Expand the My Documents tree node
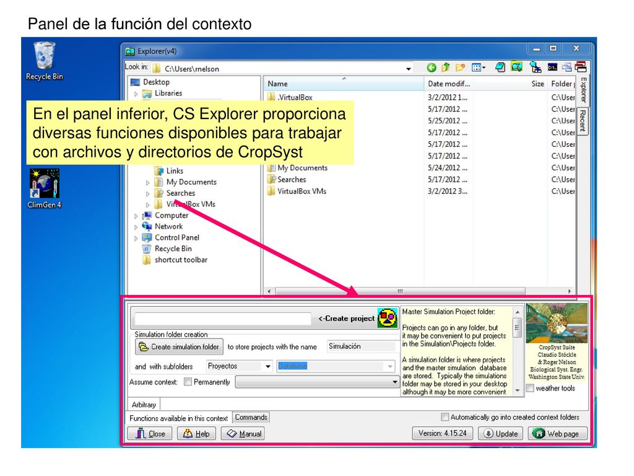The image size is (634, 476). click(148, 183)
